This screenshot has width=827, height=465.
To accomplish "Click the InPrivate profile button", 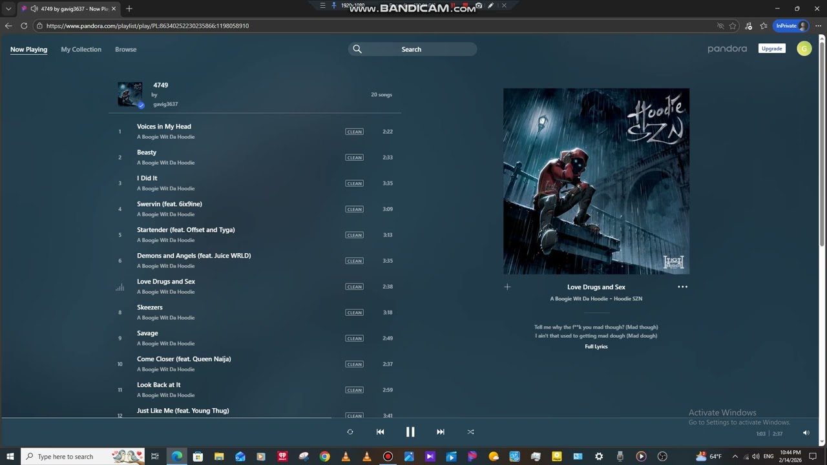I will (791, 26).
